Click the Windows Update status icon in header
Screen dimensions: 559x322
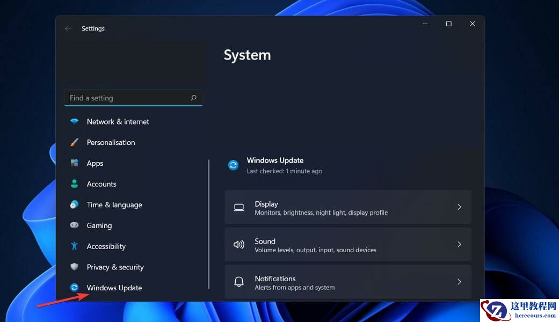tap(233, 165)
